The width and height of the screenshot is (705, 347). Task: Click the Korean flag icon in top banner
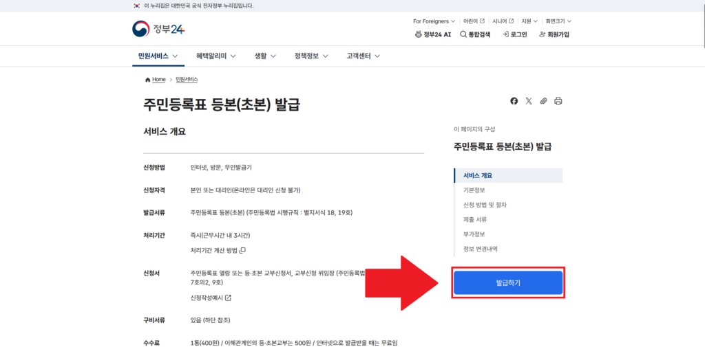[137, 5]
